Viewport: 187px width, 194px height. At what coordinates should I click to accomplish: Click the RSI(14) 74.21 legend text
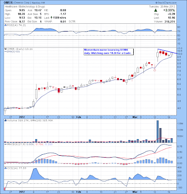pos(16,25)
